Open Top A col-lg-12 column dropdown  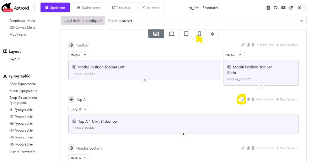(79, 109)
